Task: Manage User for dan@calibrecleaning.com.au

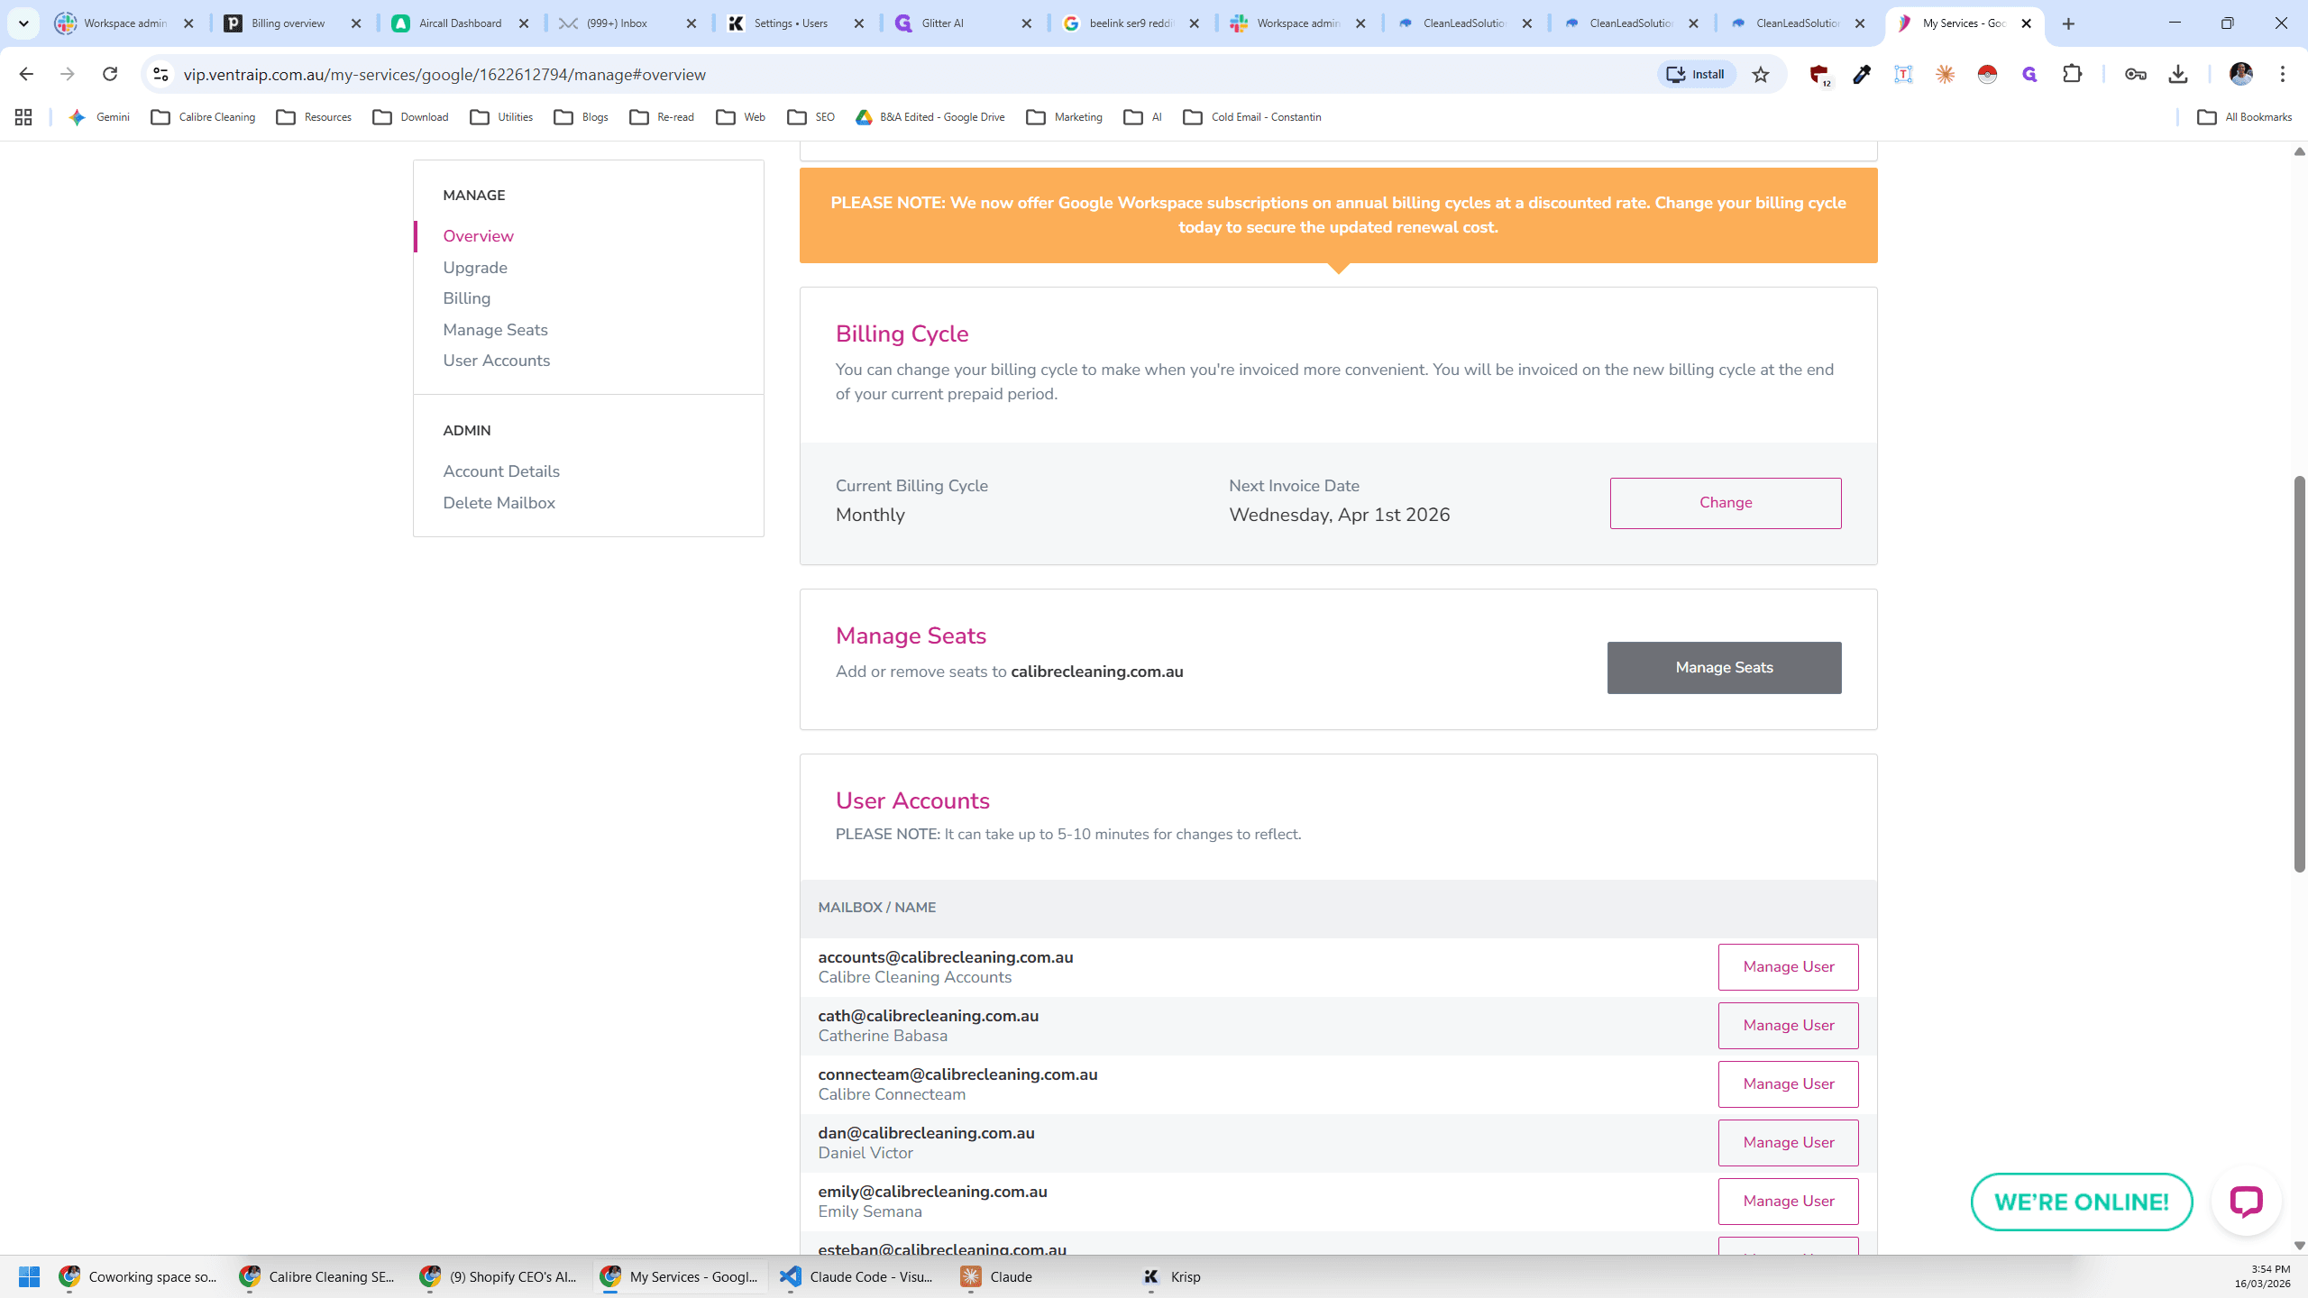Action: coord(1788,1143)
